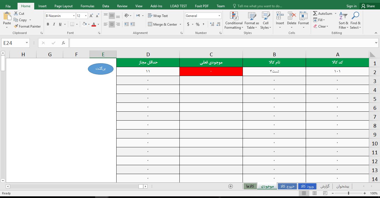The height and width of the screenshot is (198, 380).
Task: Align text to the left
Action: tap(106, 24)
